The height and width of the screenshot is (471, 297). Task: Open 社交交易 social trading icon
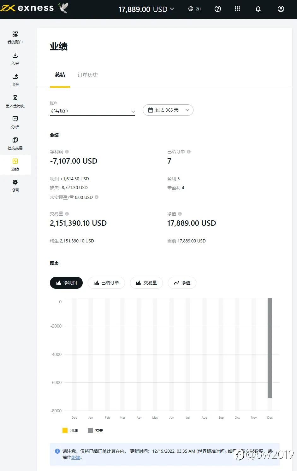click(x=15, y=140)
